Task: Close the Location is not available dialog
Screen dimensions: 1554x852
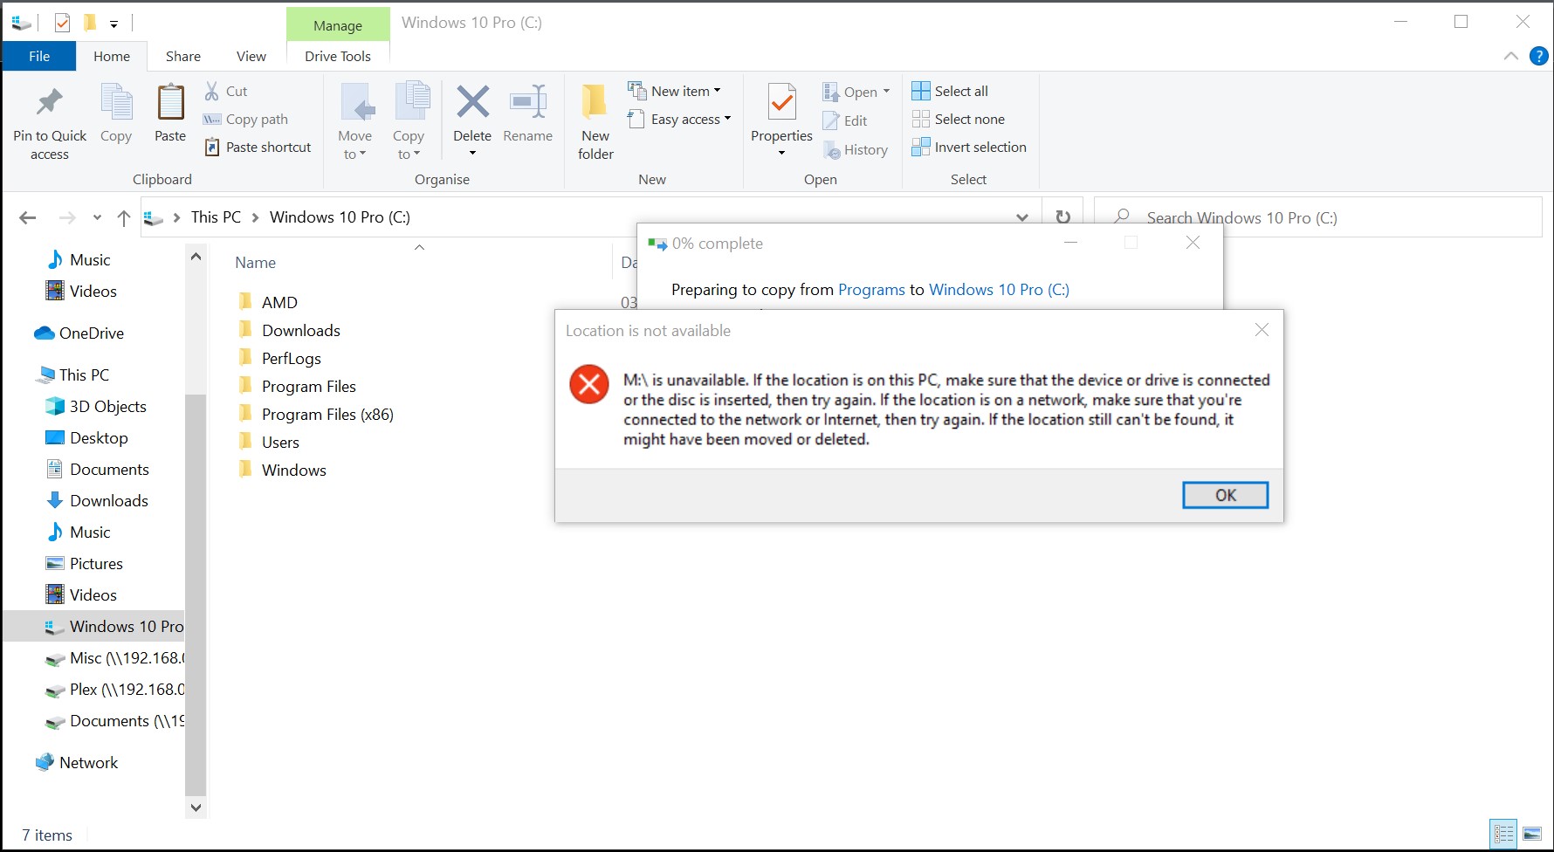Action: [1262, 330]
